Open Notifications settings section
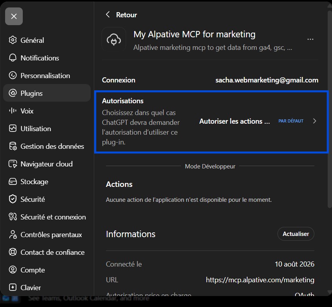The width and height of the screenshot is (332, 307). tap(47, 58)
